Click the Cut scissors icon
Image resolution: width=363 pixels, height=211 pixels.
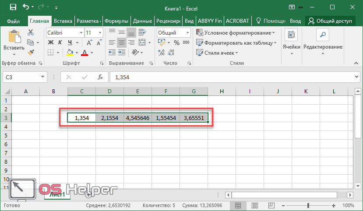31,32
